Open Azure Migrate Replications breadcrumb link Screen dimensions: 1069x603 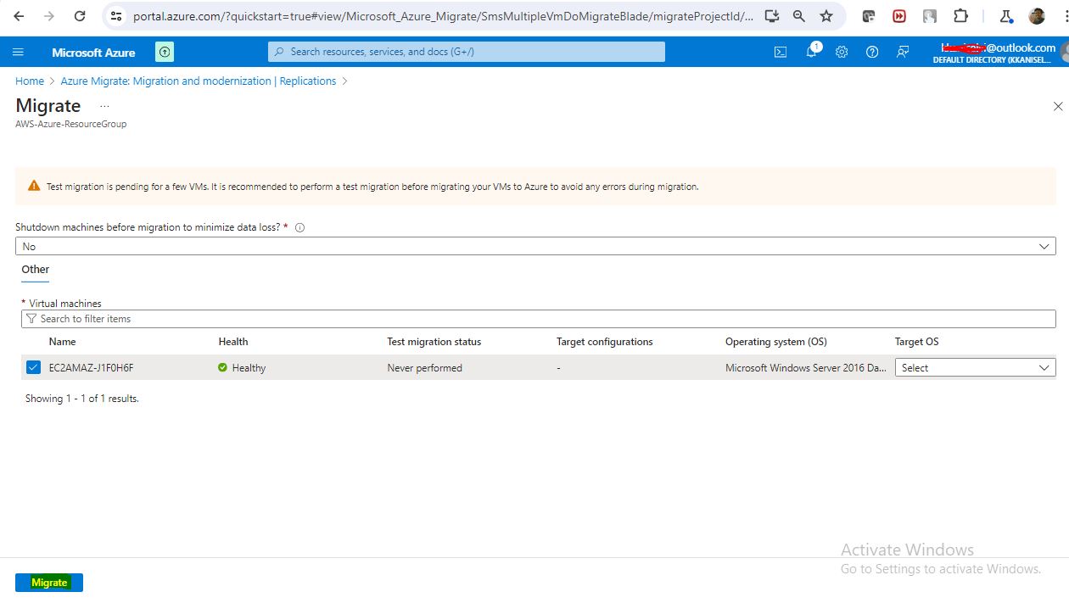[199, 81]
